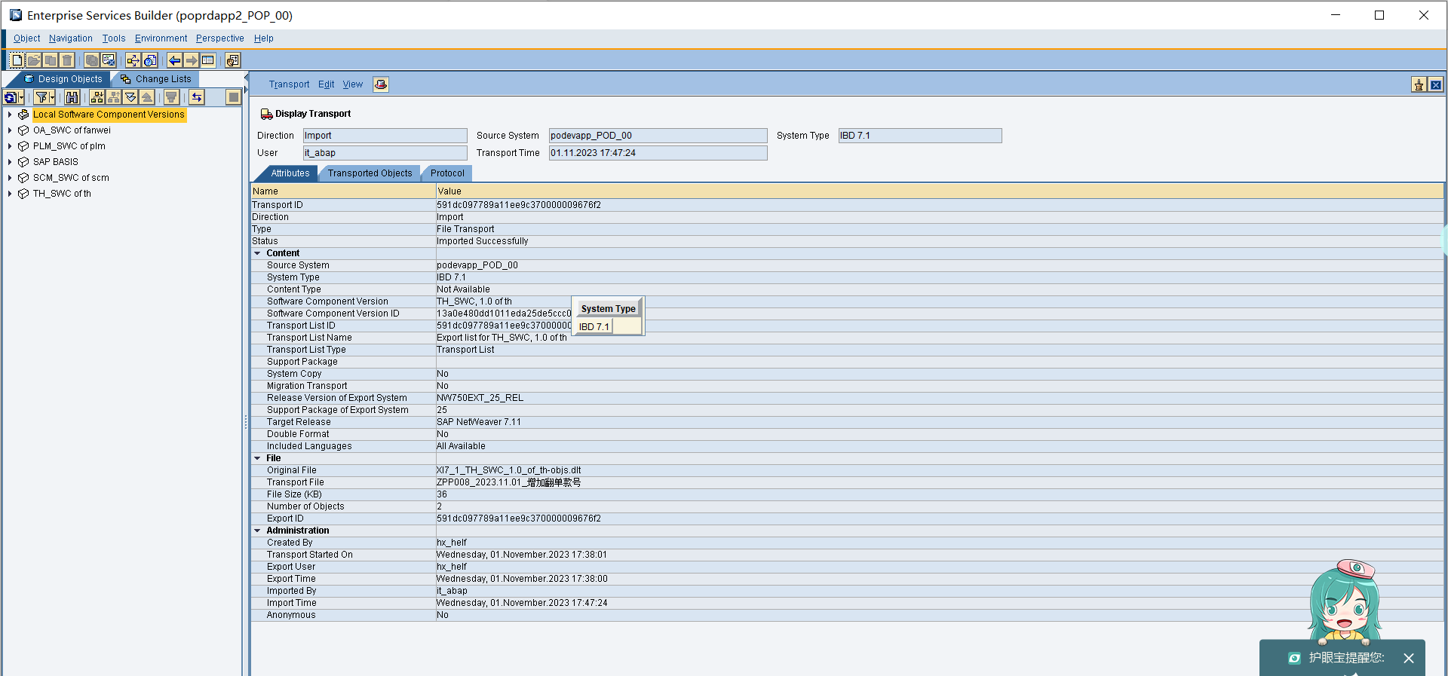This screenshot has height=676, width=1448.
Task: Click the greyed-out funnel icon in navigation toolbar
Action: point(172,97)
